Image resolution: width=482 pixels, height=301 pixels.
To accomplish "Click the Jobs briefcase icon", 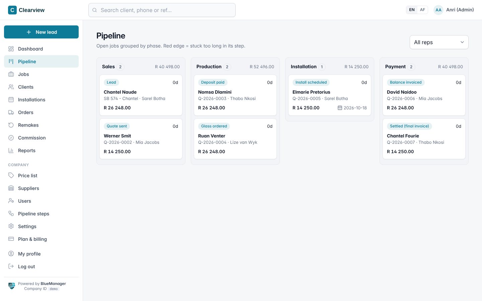I will pos(11,74).
